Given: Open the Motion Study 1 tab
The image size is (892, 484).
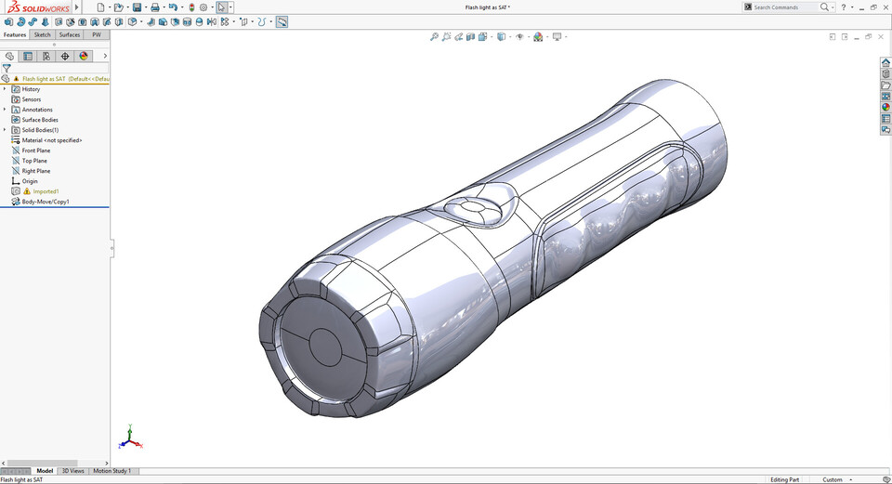Looking at the screenshot, I should (111, 471).
